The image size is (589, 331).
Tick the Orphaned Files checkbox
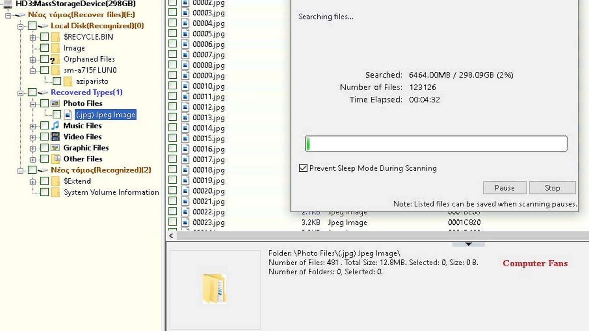pos(45,59)
